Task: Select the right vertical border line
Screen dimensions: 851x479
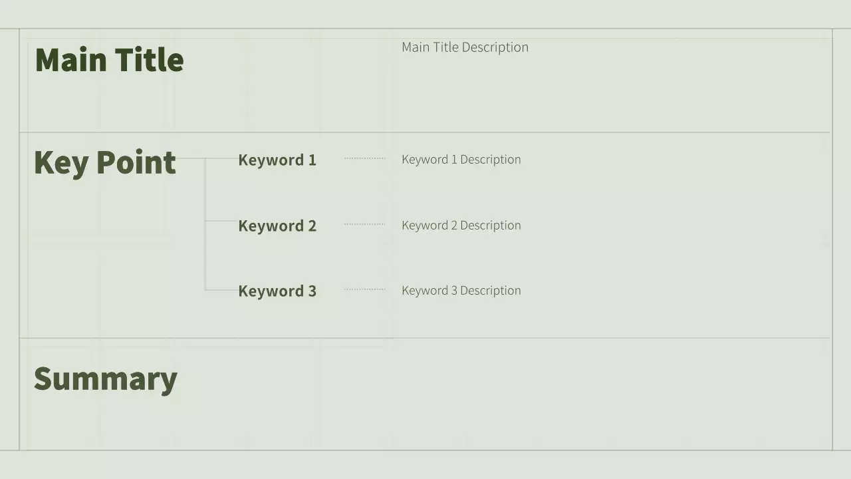Action: point(832,239)
